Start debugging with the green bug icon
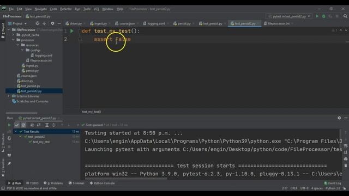This screenshot has width=349, height=196. (x=323, y=16)
